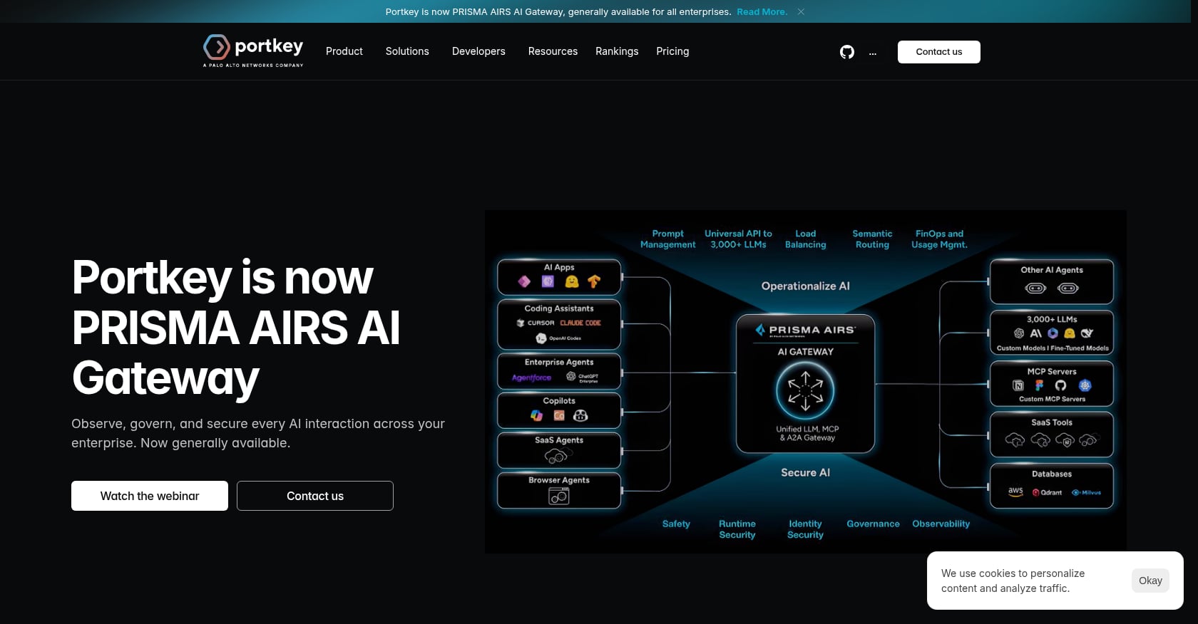1198x624 pixels.
Task: Click the outlined Contact us button below the headline
Action: click(315, 496)
